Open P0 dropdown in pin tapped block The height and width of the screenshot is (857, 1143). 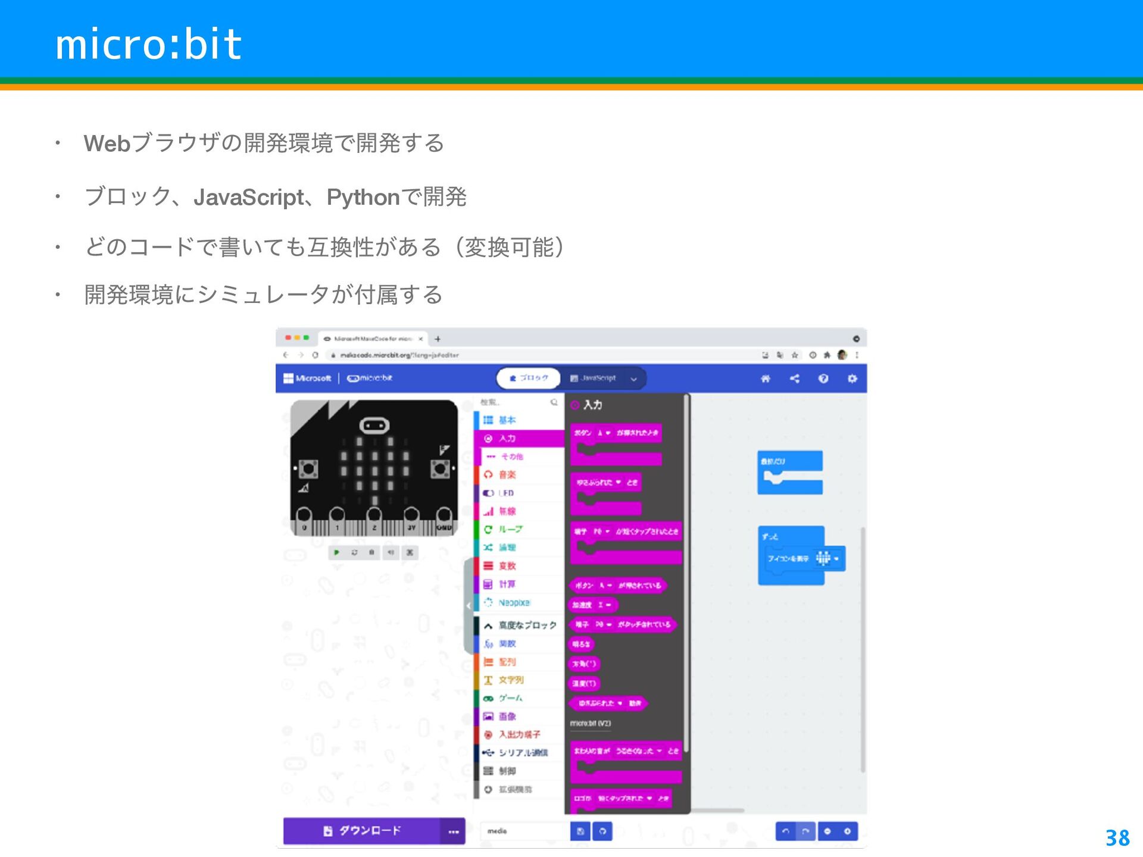coord(602,531)
